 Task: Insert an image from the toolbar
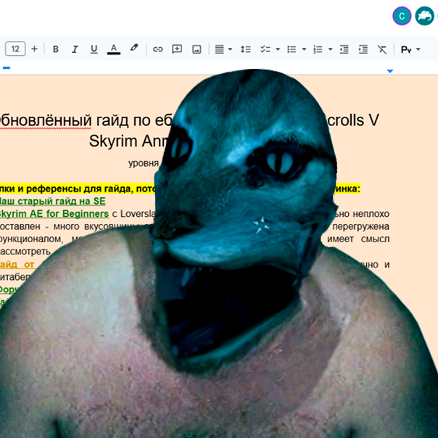tap(197, 49)
